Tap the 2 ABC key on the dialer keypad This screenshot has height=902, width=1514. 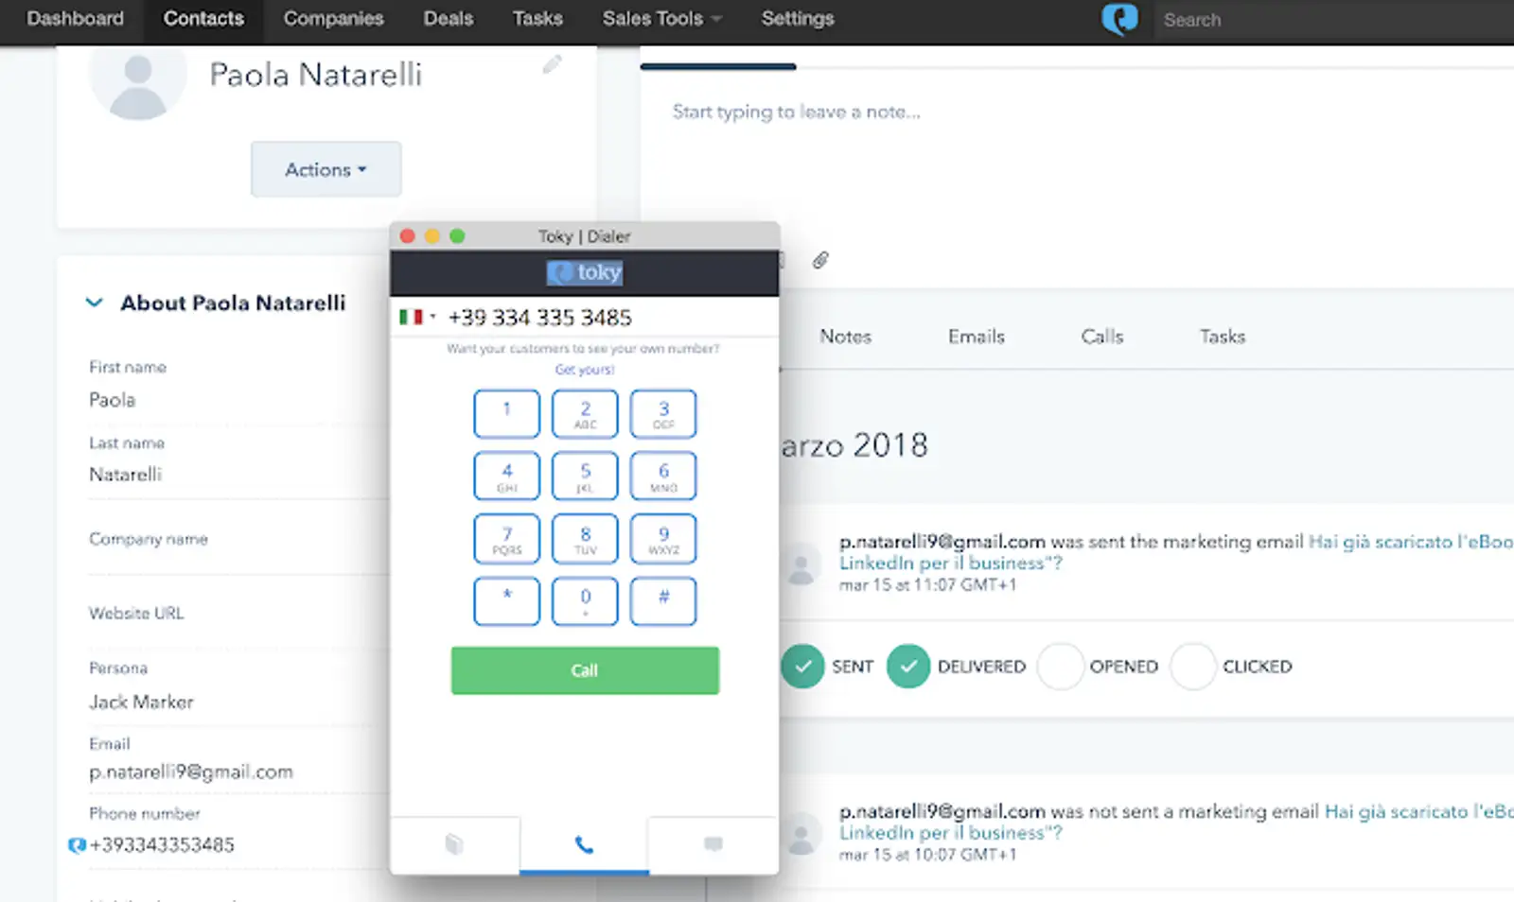coord(585,414)
